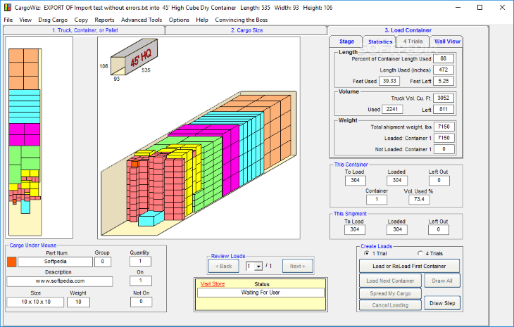
Task: Click the CargoWiz app icon in title bar
Action: (7, 7)
